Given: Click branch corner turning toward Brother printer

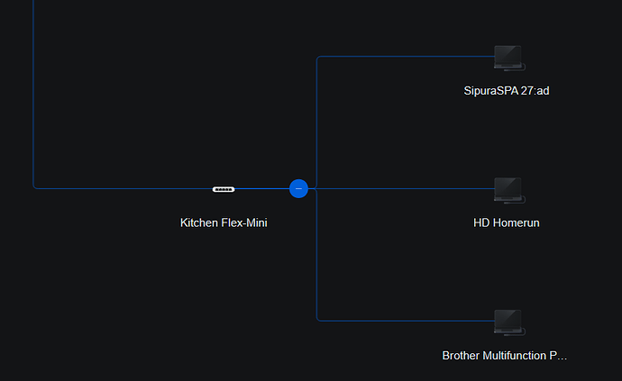Looking at the screenshot, I should (x=318, y=318).
